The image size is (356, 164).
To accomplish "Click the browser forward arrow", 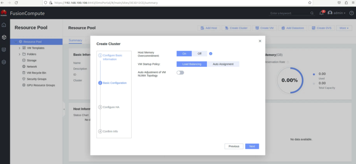I will [9, 3].
